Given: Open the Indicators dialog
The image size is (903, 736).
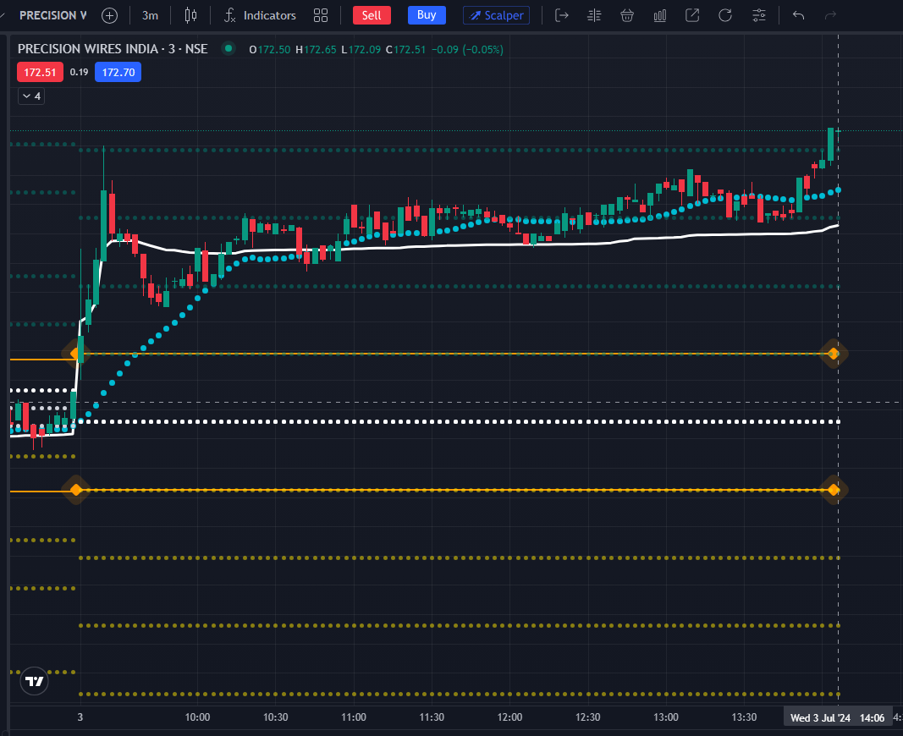Looking at the screenshot, I should pos(260,15).
